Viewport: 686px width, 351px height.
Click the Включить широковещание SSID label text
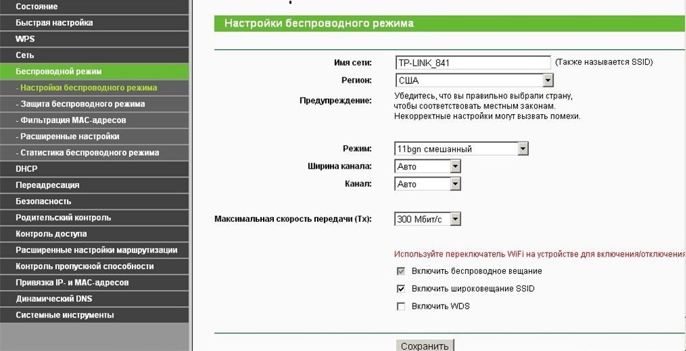click(x=473, y=289)
